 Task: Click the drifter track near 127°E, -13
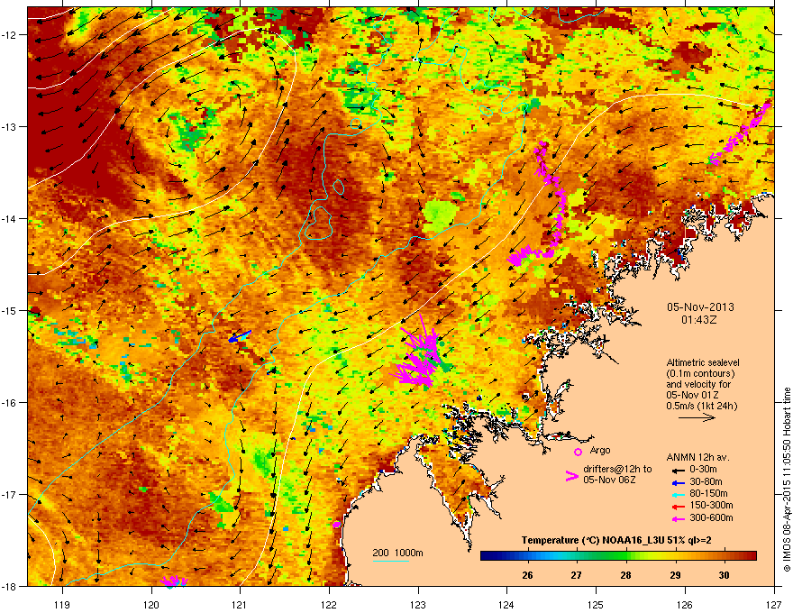point(741,133)
